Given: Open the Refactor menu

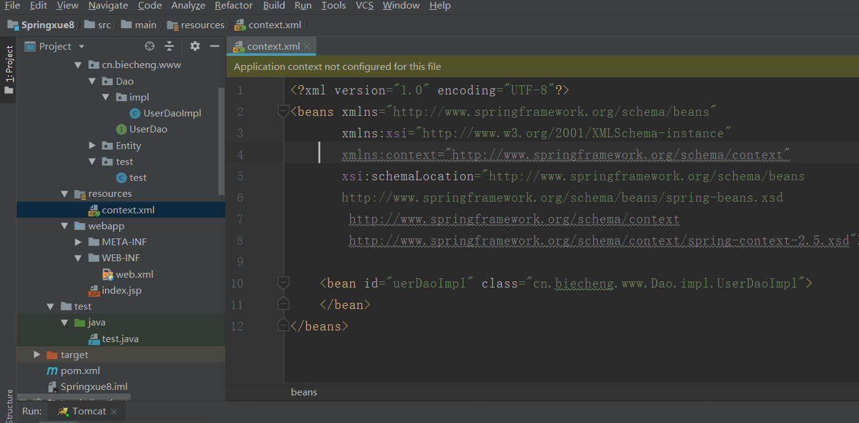Looking at the screenshot, I should 234,6.
